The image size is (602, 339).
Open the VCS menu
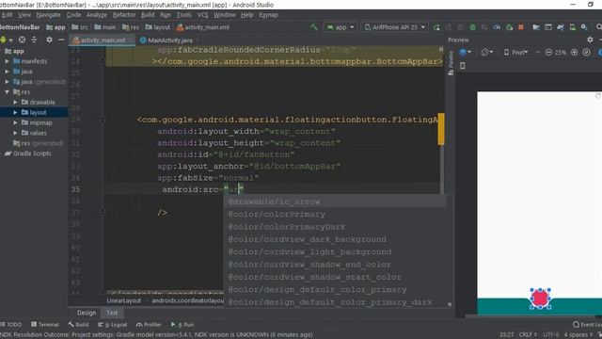pyautogui.click(x=203, y=15)
